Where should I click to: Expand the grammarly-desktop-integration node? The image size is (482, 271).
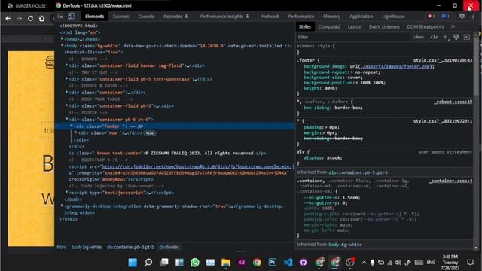point(62,206)
